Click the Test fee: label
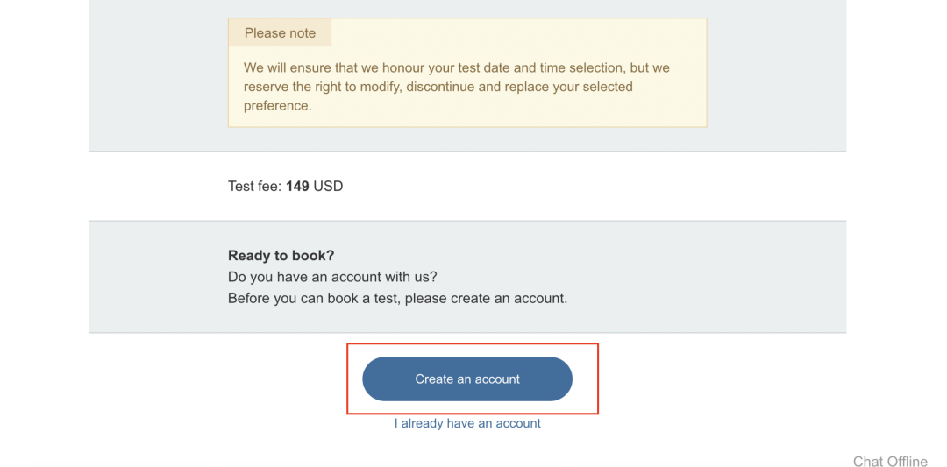Image resolution: width=947 pixels, height=467 pixels. pos(255,186)
